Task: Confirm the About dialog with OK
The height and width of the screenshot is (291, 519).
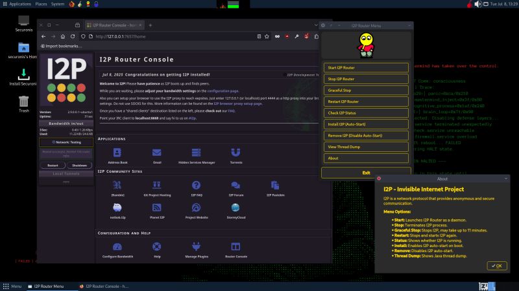Action: click(497, 266)
